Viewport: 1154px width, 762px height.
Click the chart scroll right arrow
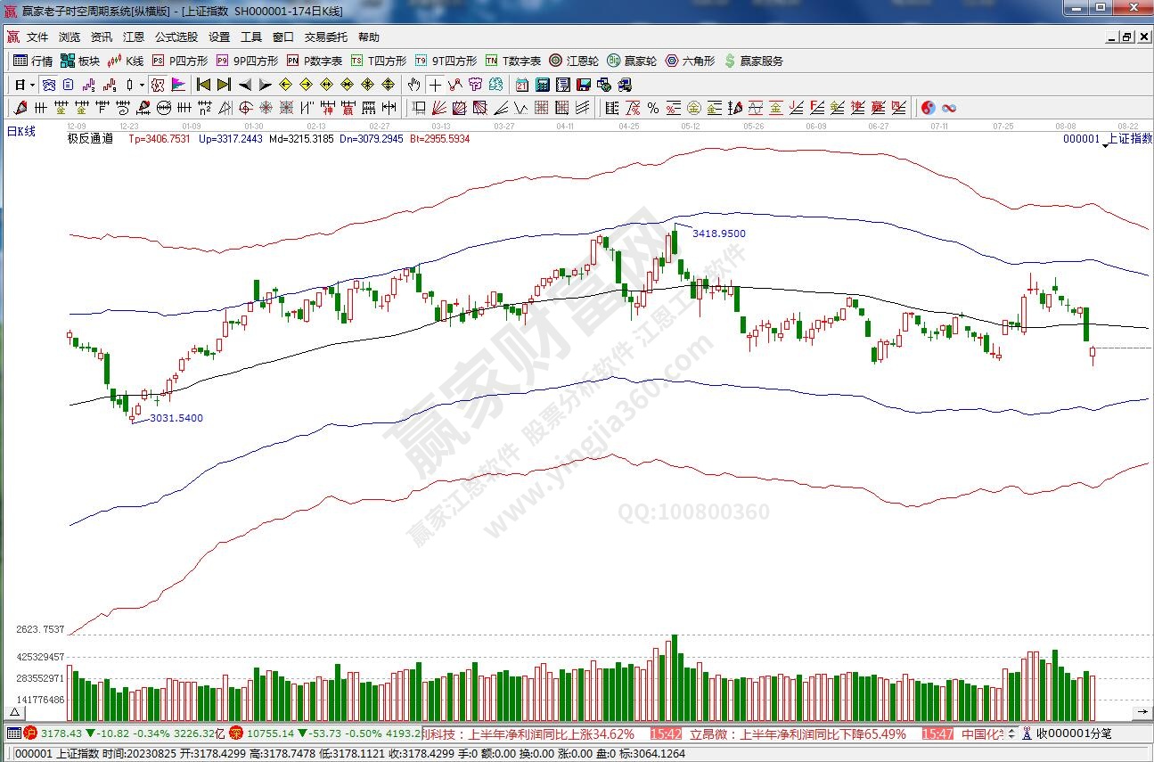click(x=1142, y=713)
